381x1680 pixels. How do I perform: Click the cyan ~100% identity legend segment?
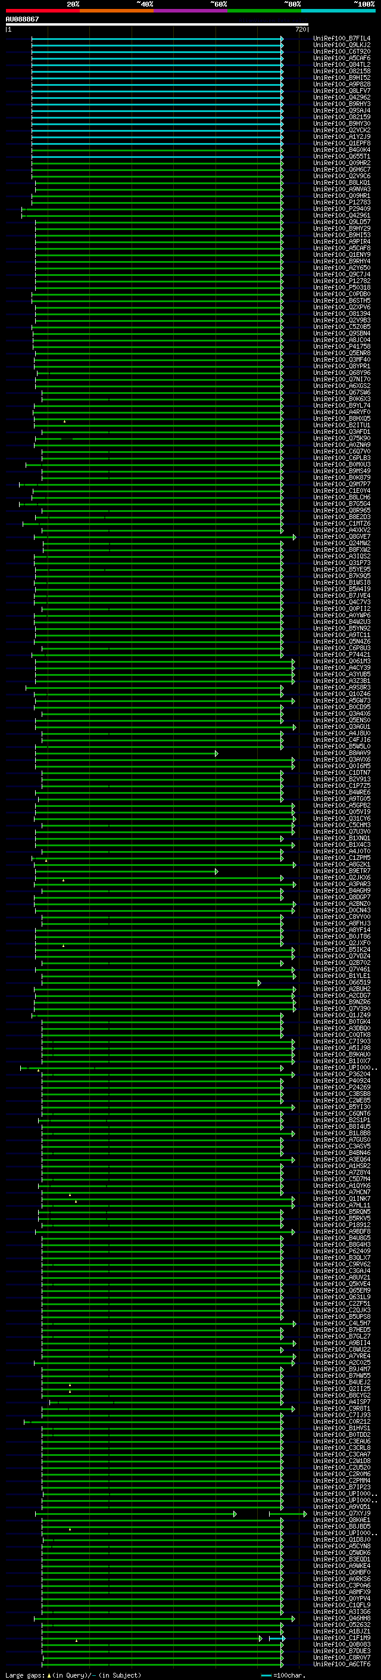(x=339, y=11)
